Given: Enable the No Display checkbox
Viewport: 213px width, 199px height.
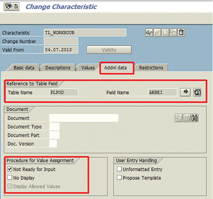Looking at the screenshot, I should 10,177.
